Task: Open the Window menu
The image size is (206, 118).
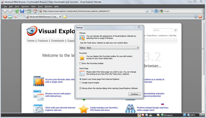Action: click(48, 6)
